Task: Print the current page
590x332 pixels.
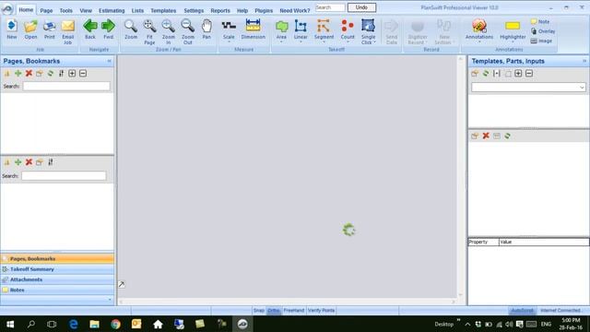Action: 49,30
